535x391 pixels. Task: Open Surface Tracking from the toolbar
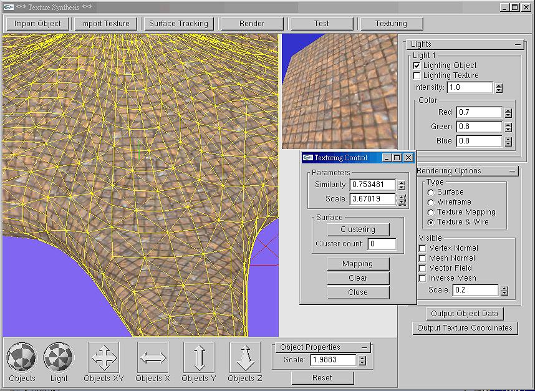(x=178, y=24)
